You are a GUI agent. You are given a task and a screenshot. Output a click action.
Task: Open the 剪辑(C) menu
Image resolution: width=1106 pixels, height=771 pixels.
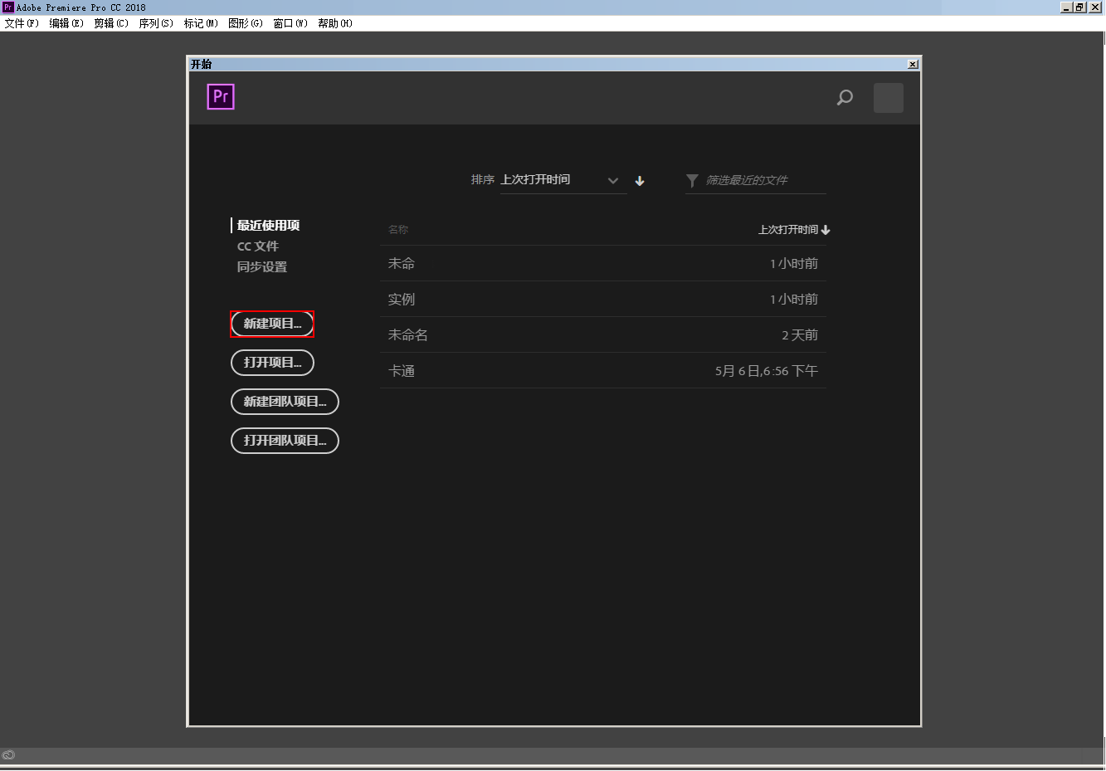point(111,23)
